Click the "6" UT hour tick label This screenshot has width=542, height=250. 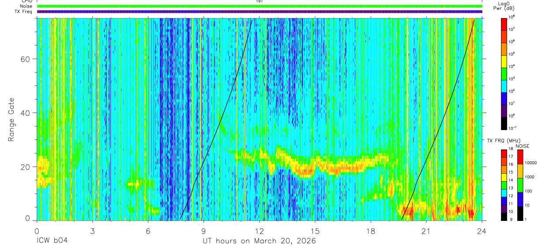[148, 231]
